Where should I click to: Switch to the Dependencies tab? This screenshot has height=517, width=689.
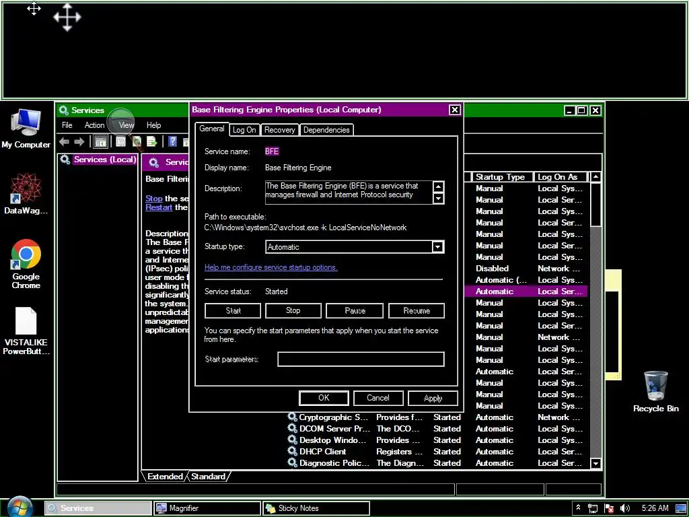326,130
